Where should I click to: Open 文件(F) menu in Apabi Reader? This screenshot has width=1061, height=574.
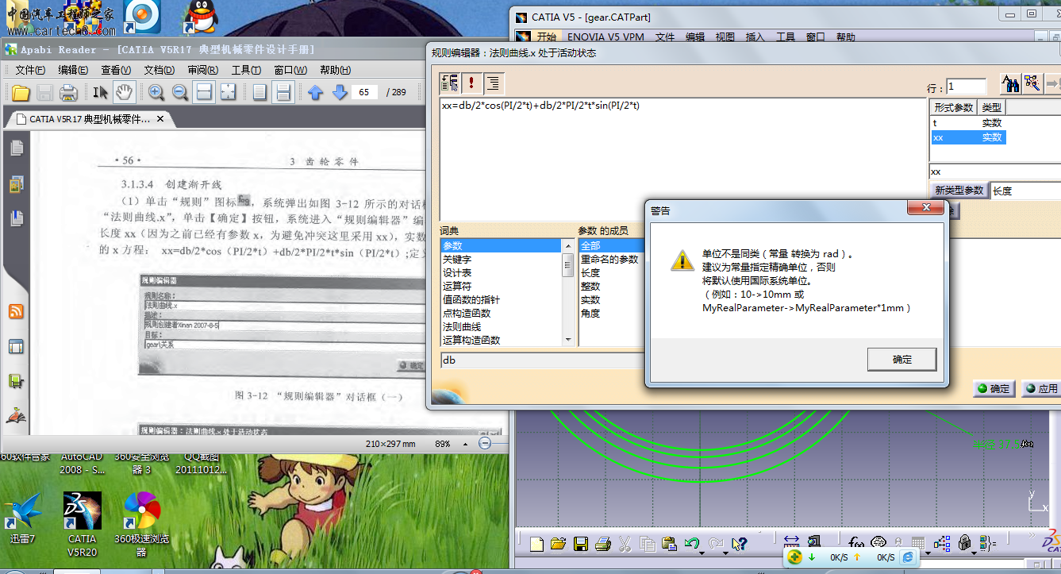tap(30, 70)
